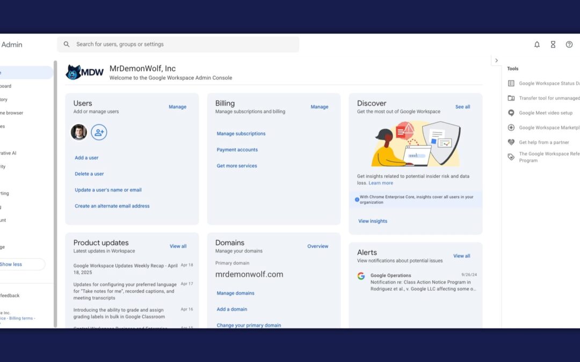Click the Get help from a partner heart icon
This screenshot has height=362, width=580.
point(511,142)
